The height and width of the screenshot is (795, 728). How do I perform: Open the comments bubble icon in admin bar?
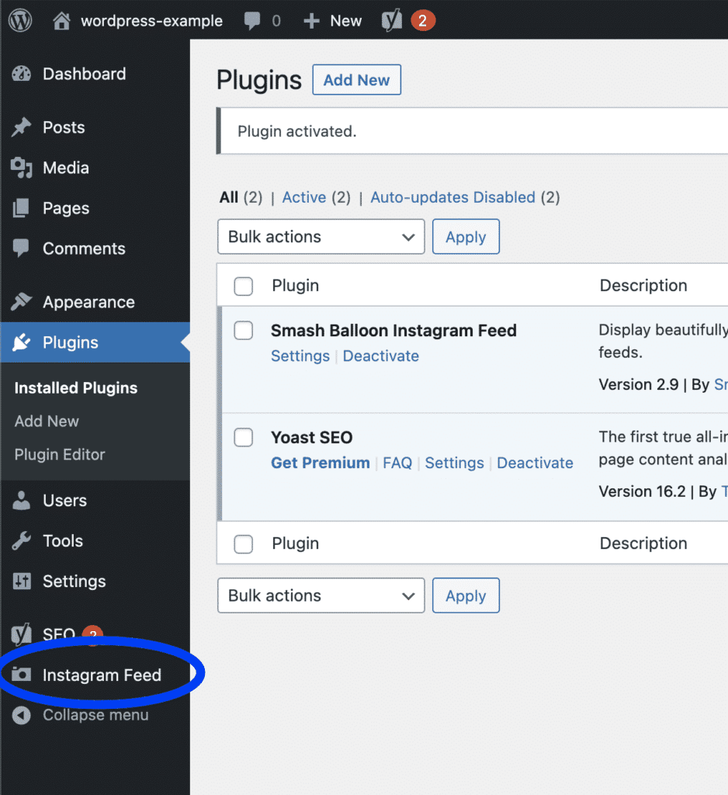(252, 21)
